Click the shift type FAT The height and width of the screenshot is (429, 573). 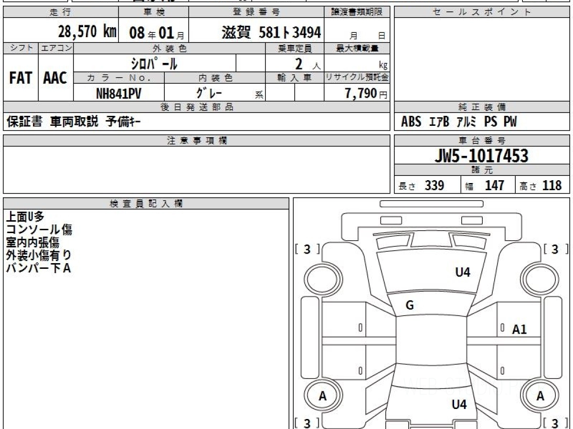[21, 78]
